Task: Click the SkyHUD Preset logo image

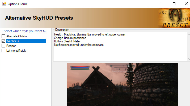Action: (x=174, y=18)
